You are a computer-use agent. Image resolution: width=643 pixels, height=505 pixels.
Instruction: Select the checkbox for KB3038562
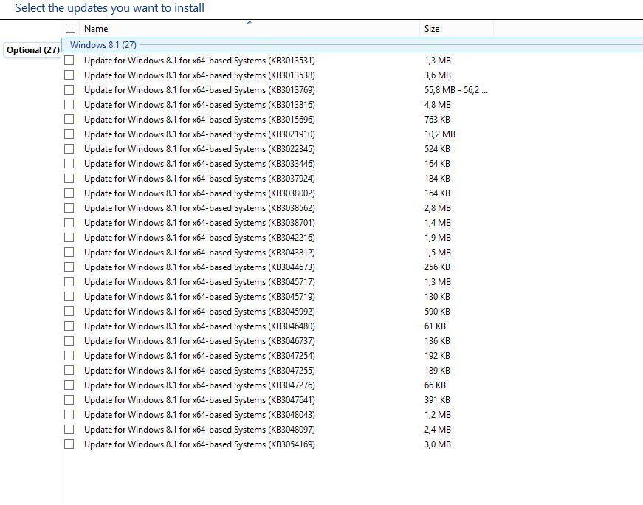(69, 208)
